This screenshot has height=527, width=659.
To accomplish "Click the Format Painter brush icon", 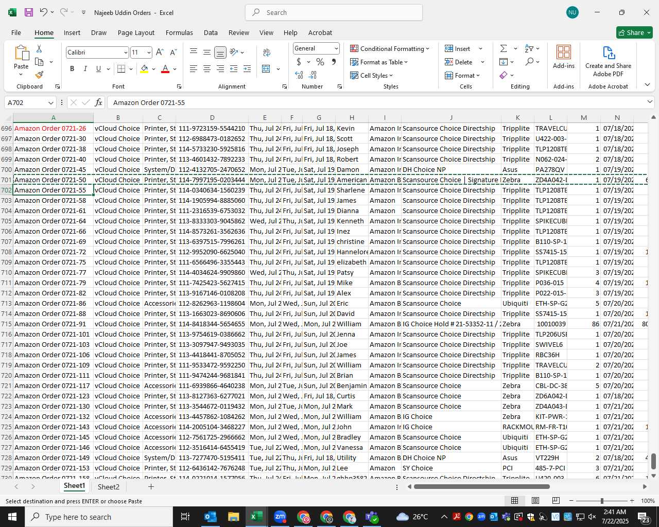I will click(39, 75).
